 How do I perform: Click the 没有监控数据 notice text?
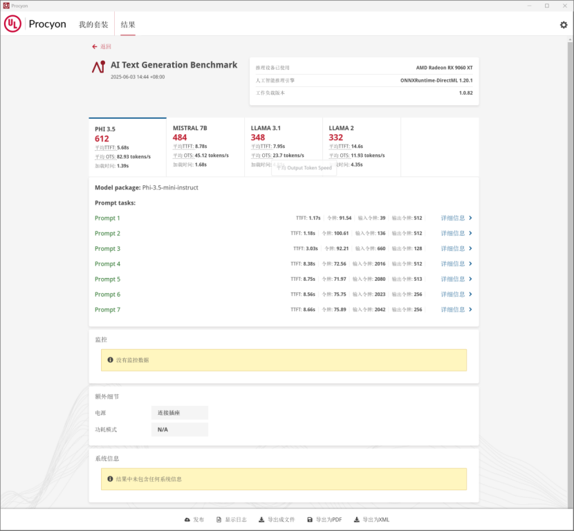tap(133, 360)
